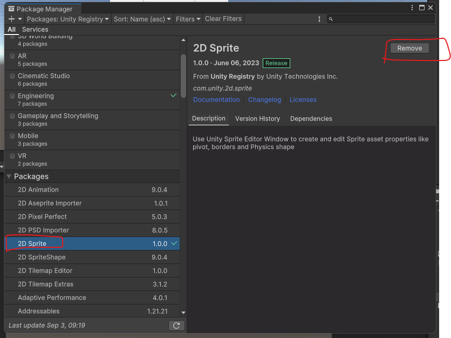Click the package list scroll down arrow
This screenshot has height=338, width=451.
click(183, 313)
